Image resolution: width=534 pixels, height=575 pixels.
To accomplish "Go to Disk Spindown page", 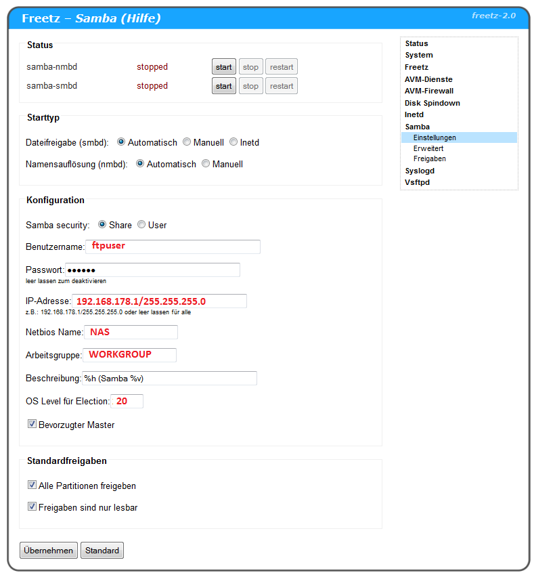I will tap(432, 103).
